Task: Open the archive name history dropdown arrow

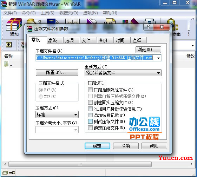Action: (158, 58)
